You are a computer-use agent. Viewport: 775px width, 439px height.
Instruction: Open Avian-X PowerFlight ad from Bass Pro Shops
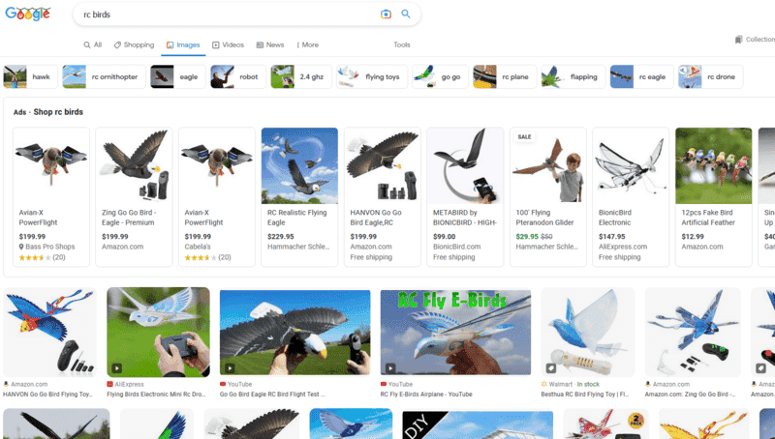pos(51,197)
